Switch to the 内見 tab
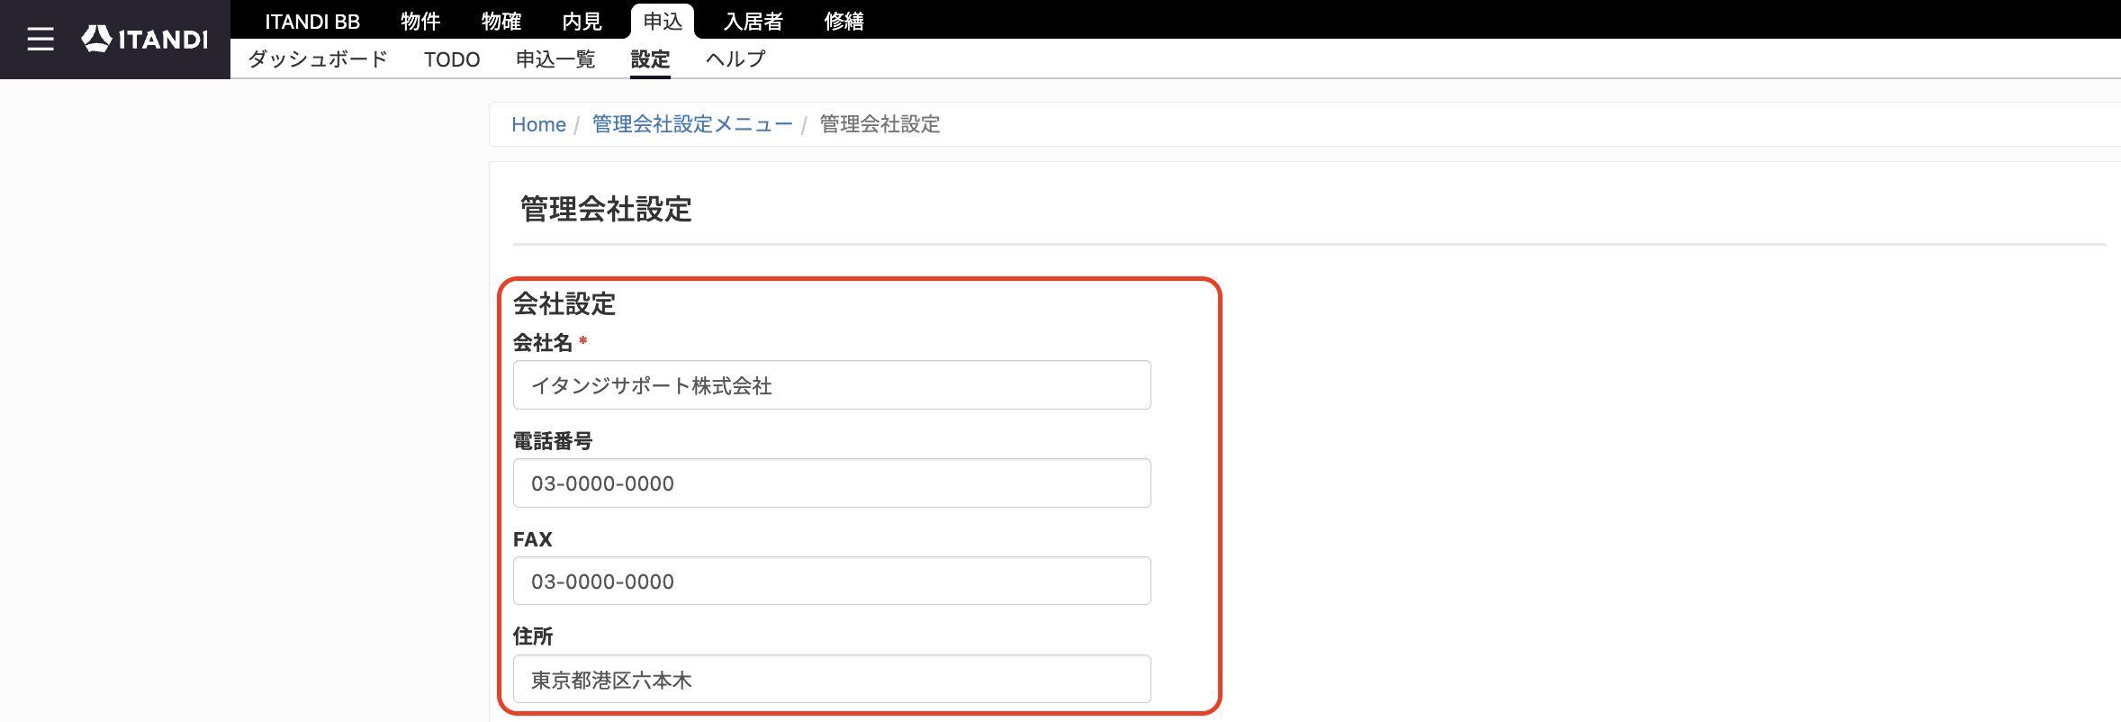Viewport: 2121px width, 722px height. pos(582,22)
